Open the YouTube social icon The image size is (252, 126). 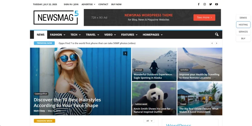pyautogui.click(x=216, y=4)
